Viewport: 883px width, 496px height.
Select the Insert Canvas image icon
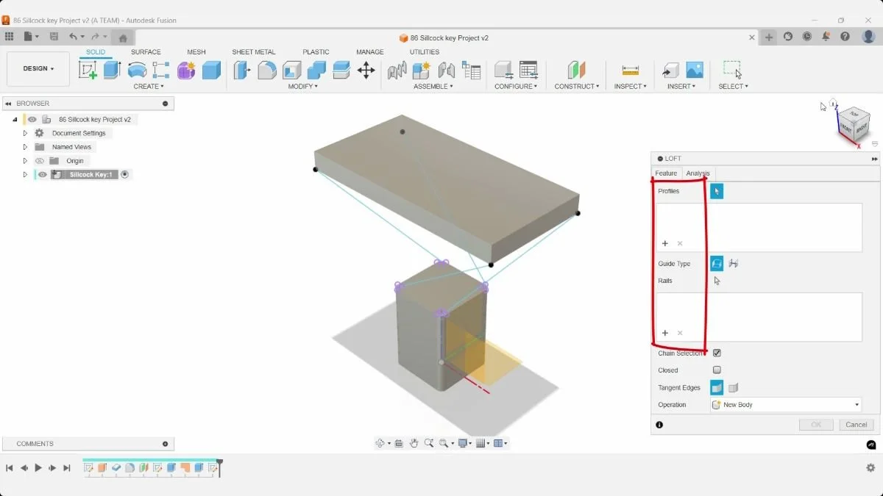[x=695, y=70]
